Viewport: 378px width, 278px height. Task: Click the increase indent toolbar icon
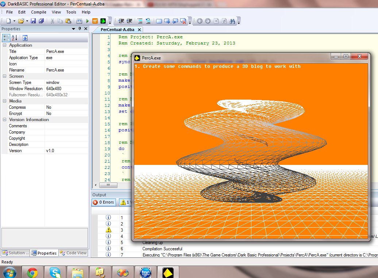tap(130, 21)
